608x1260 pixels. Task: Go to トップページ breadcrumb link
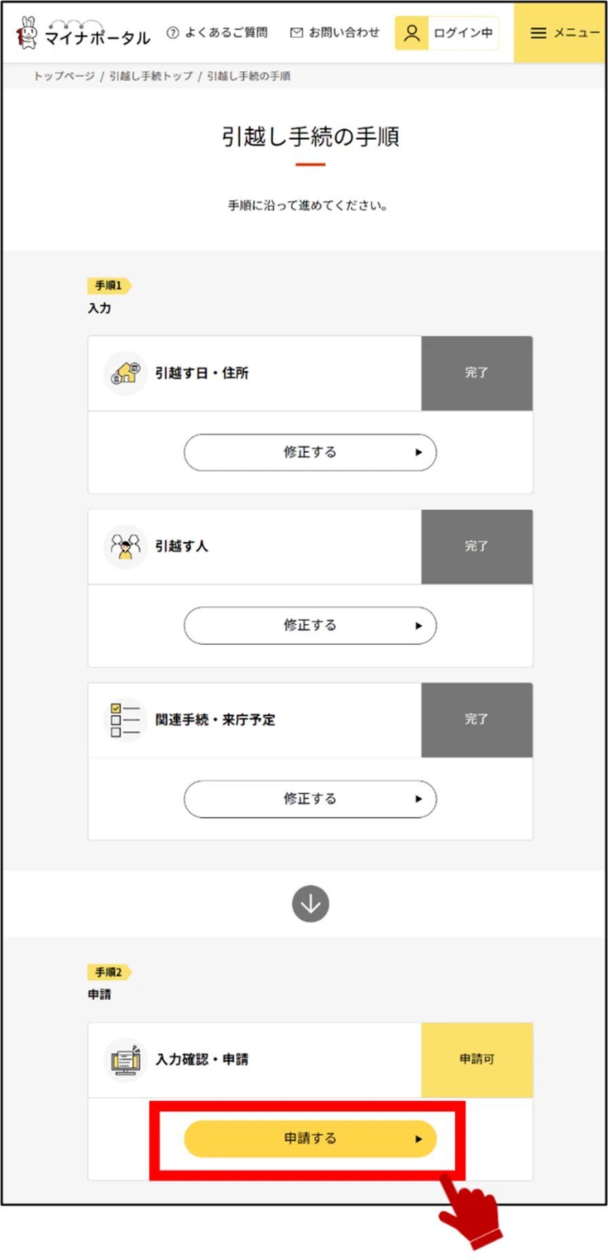64,76
